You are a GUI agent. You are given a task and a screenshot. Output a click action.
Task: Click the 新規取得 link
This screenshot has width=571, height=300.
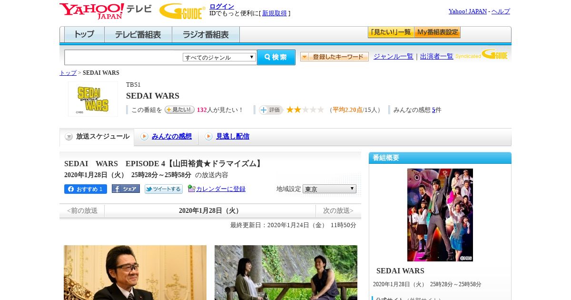tap(275, 13)
